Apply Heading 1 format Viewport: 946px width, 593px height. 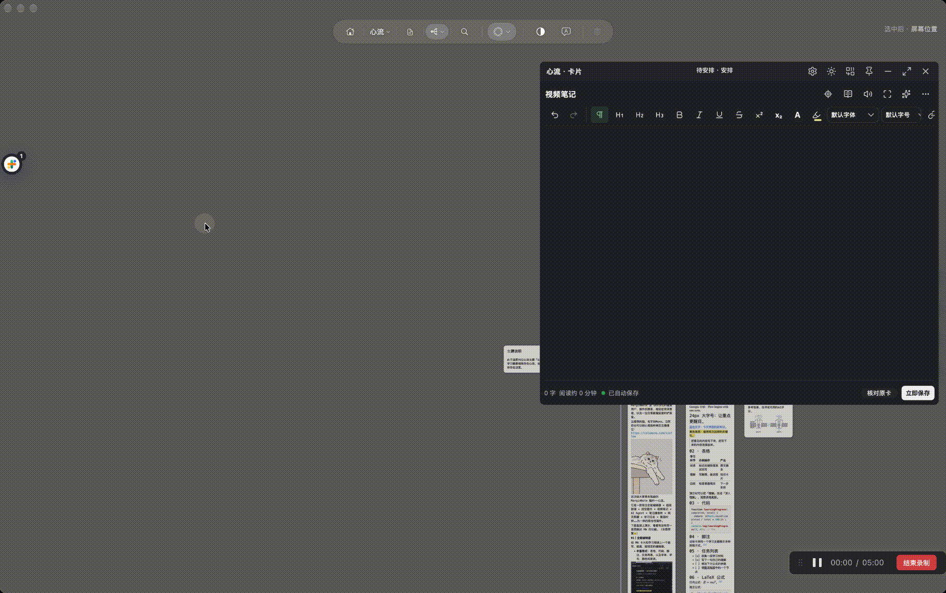[619, 115]
